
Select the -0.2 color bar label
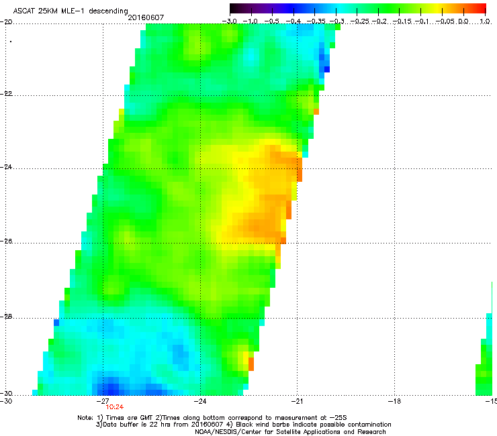[x=379, y=21]
